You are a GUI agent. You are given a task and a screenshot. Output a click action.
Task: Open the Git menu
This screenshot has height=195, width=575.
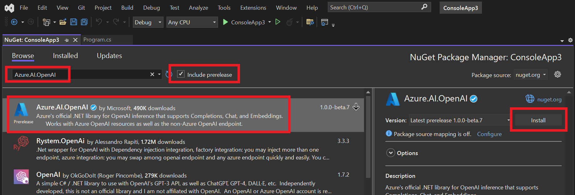click(x=81, y=8)
